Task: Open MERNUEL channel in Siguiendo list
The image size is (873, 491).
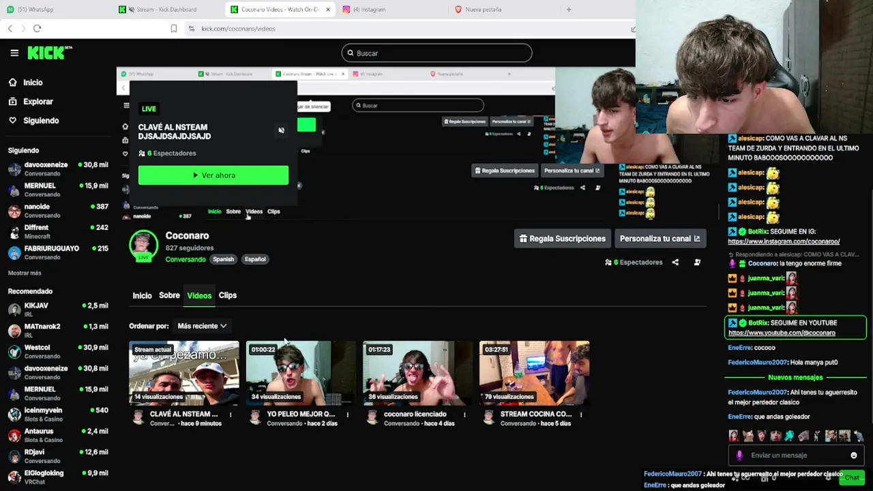Action: coord(58,190)
